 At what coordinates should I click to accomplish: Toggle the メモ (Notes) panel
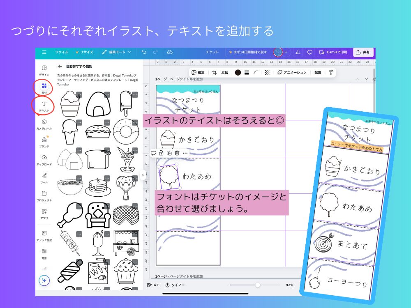153,285
